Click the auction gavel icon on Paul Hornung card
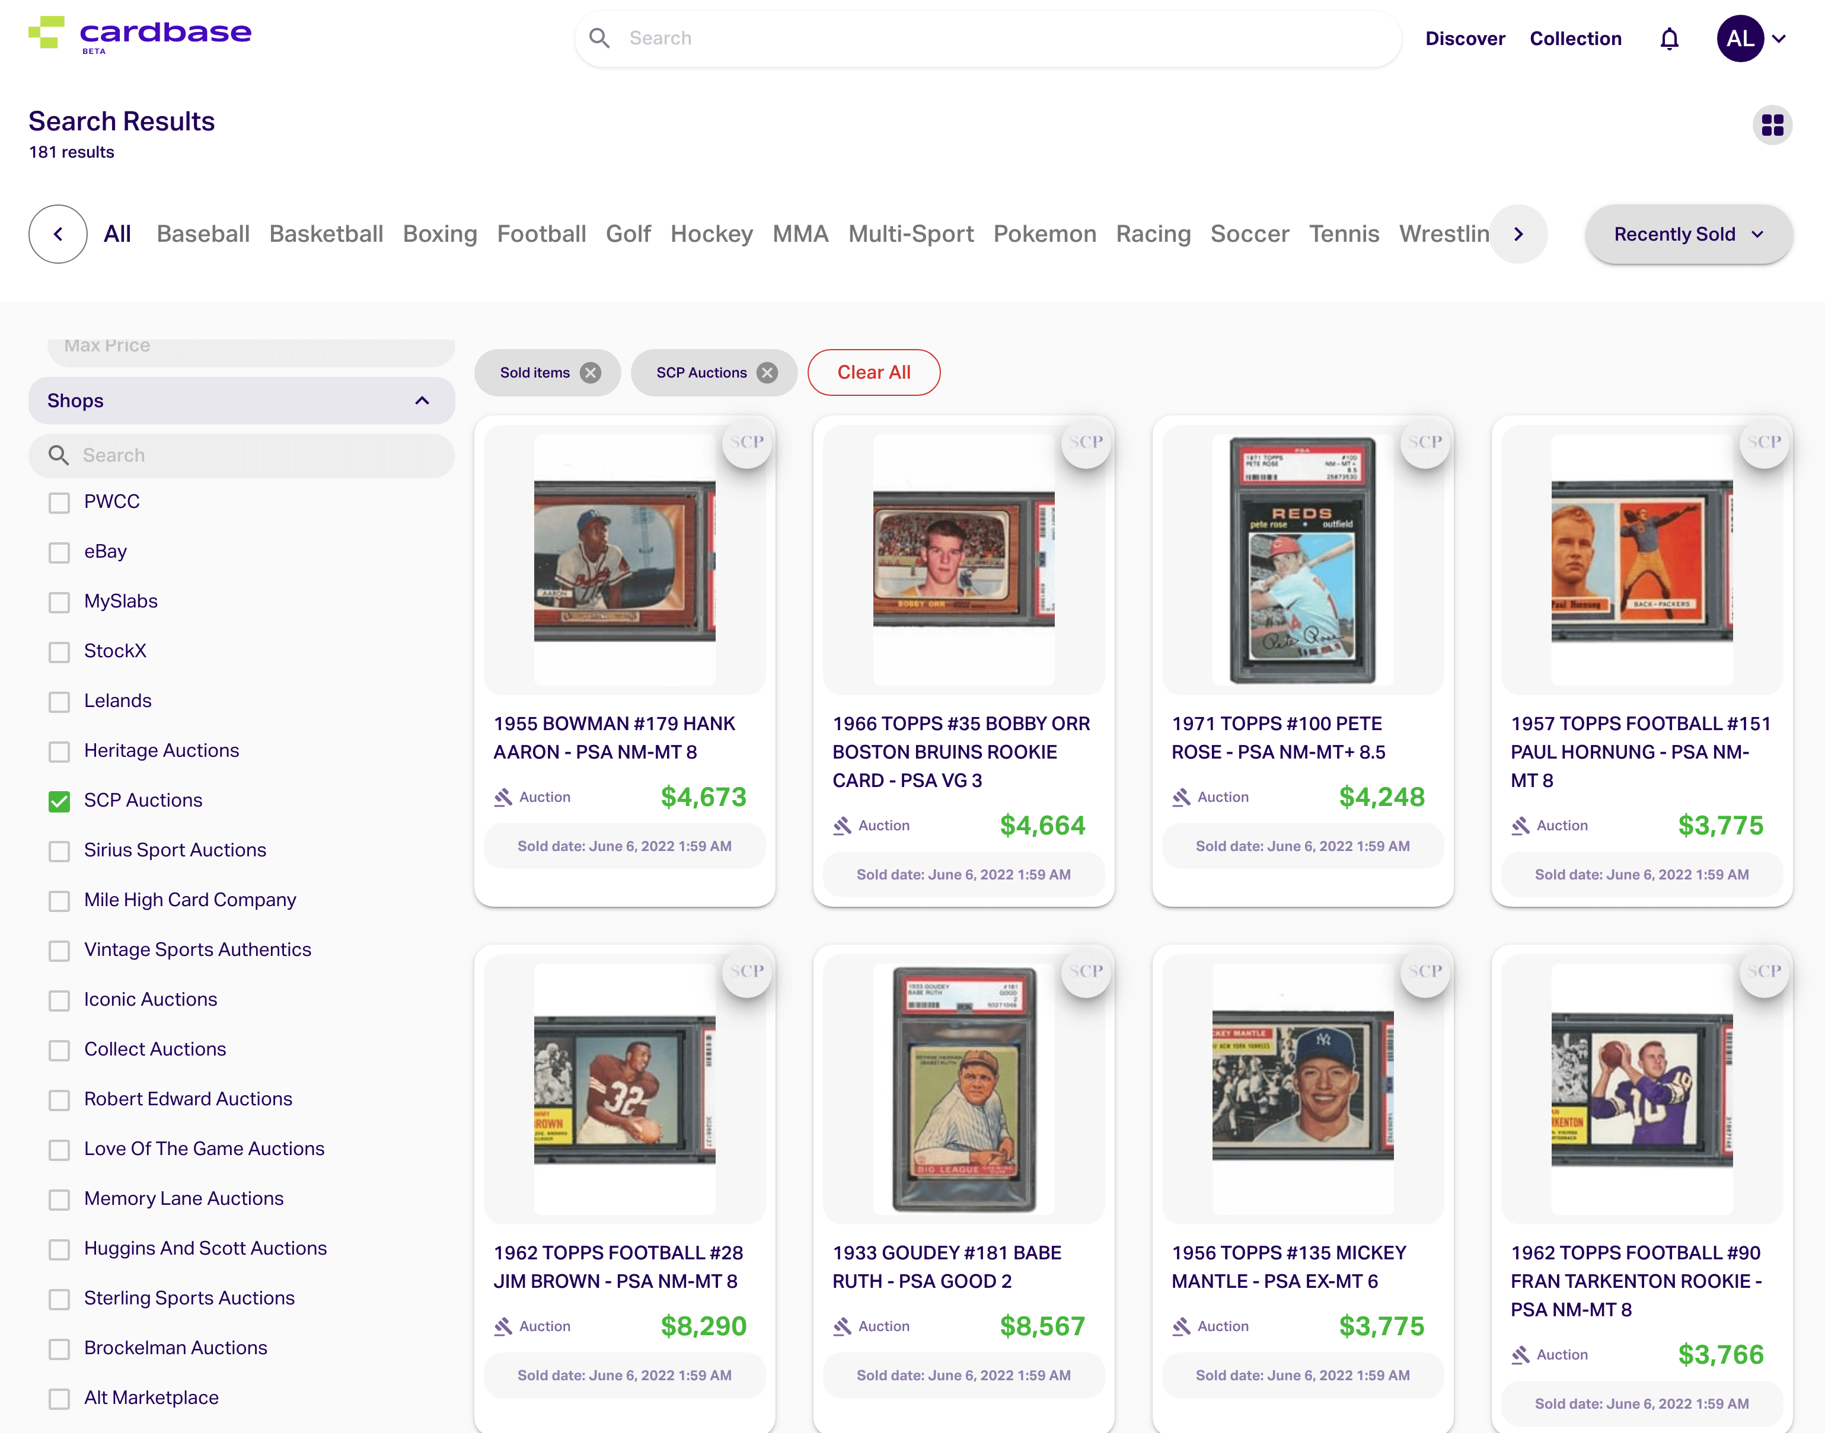The width and height of the screenshot is (1825, 1433). [x=1520, y=826]
